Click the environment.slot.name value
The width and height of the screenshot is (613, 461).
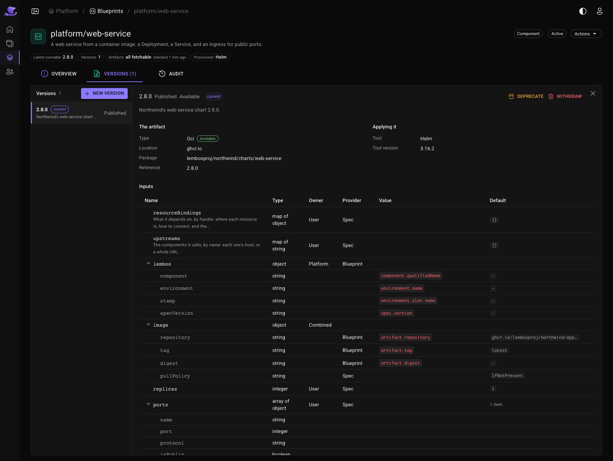pos(408,301)
